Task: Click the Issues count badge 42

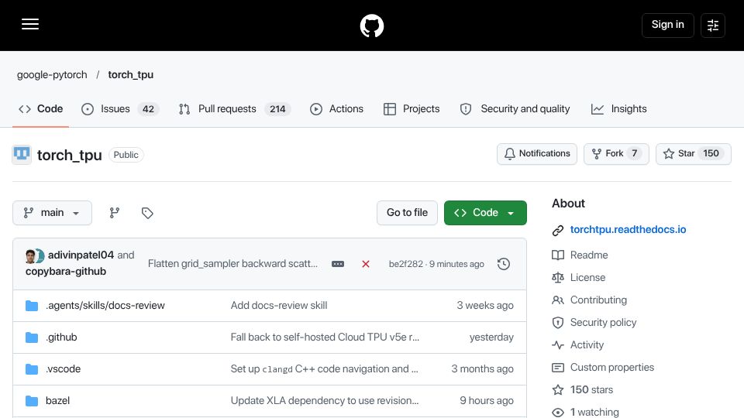Action: click(148, 109)
